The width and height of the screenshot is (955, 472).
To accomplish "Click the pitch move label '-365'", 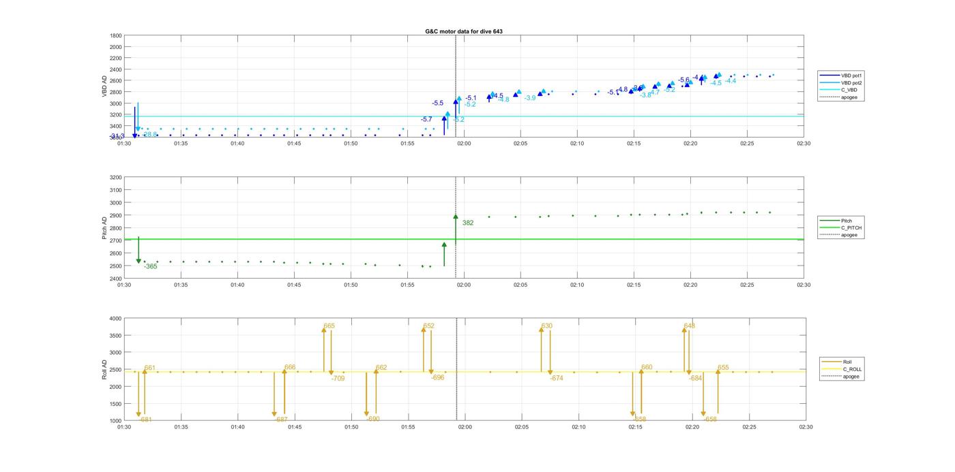I will (150, 266).
